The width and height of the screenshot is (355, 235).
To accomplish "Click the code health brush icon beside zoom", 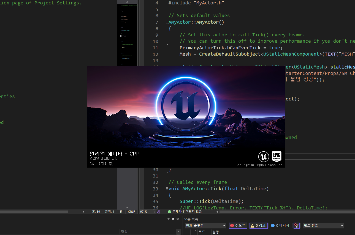I will 159,212.
